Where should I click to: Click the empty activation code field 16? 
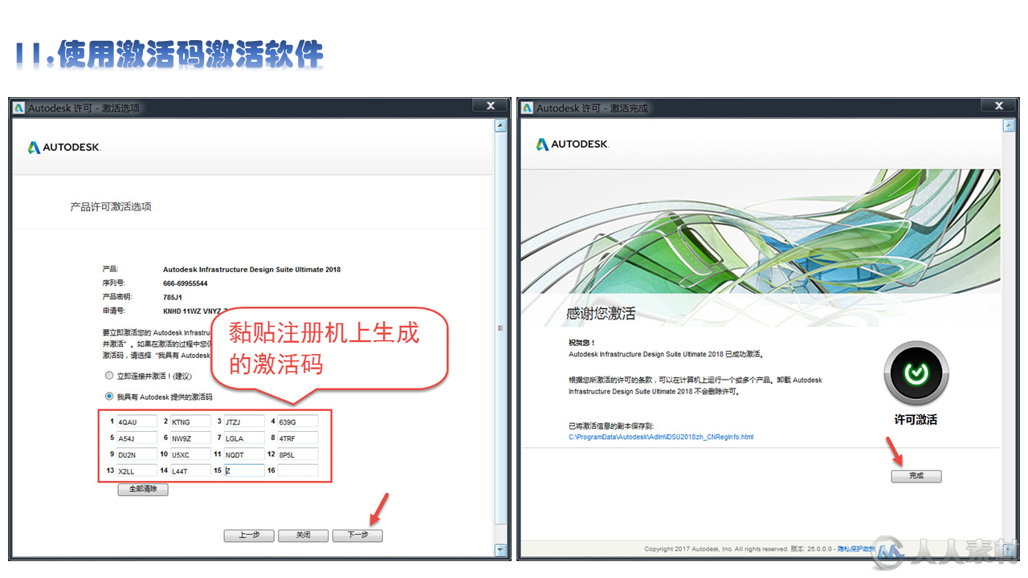point(298,471)
